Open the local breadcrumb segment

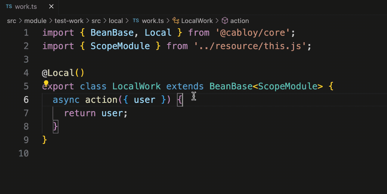tap(116, 21)
